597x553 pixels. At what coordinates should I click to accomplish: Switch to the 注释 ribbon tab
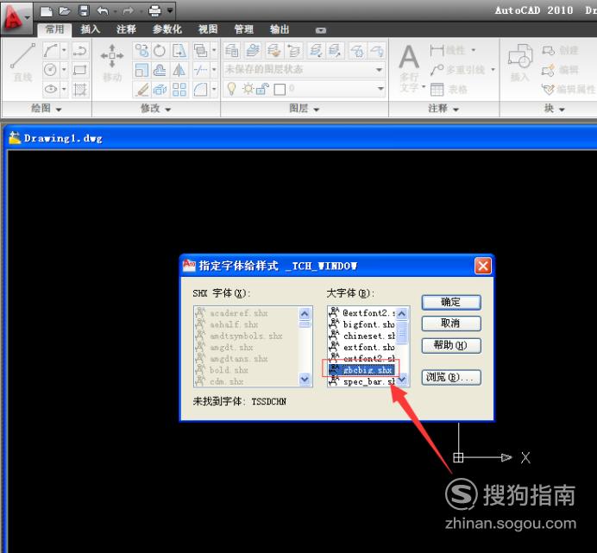(127, 29)
